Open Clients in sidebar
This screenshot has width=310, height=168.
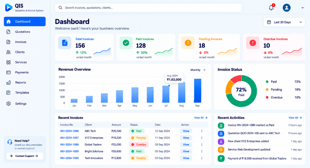[25, 52]
